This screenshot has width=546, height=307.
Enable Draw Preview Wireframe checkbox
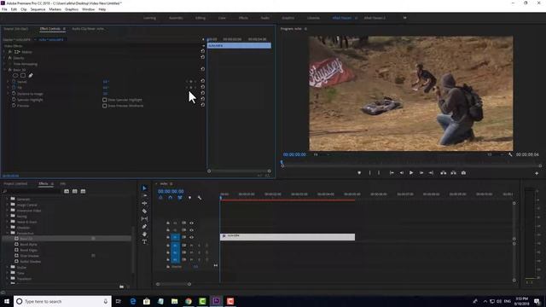104,106
